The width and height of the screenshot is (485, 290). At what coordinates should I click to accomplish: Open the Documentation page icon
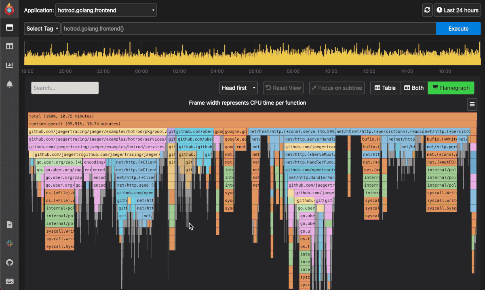click(x=9, y=225)
